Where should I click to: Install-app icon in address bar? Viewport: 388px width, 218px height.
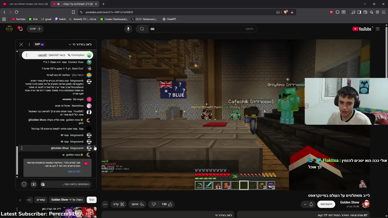point(278,12)
